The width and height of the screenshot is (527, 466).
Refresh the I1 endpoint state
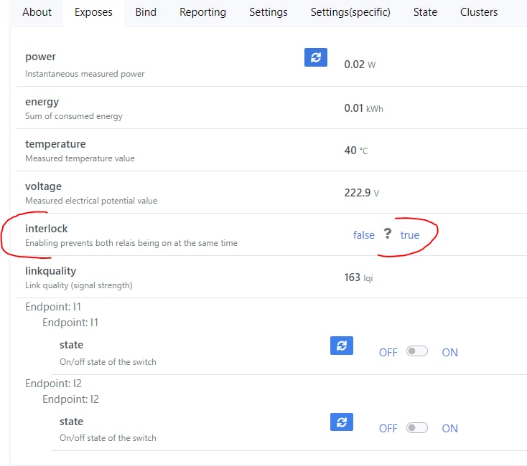pos(342,346)
